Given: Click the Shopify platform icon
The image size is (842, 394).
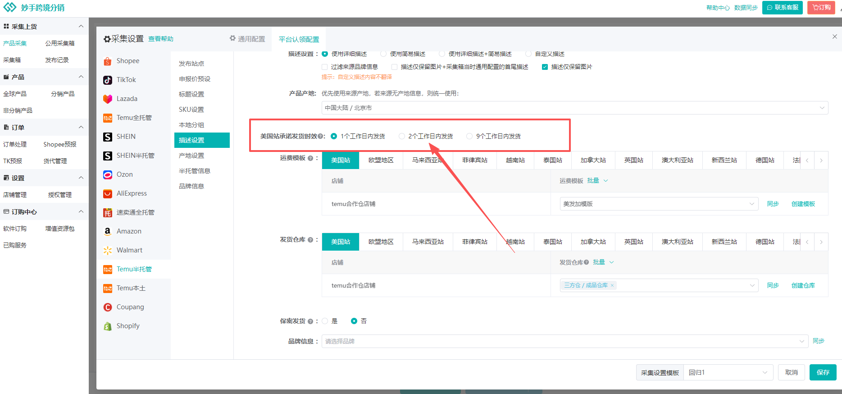Looking at the screenshot, I should [x=108, y=326].
